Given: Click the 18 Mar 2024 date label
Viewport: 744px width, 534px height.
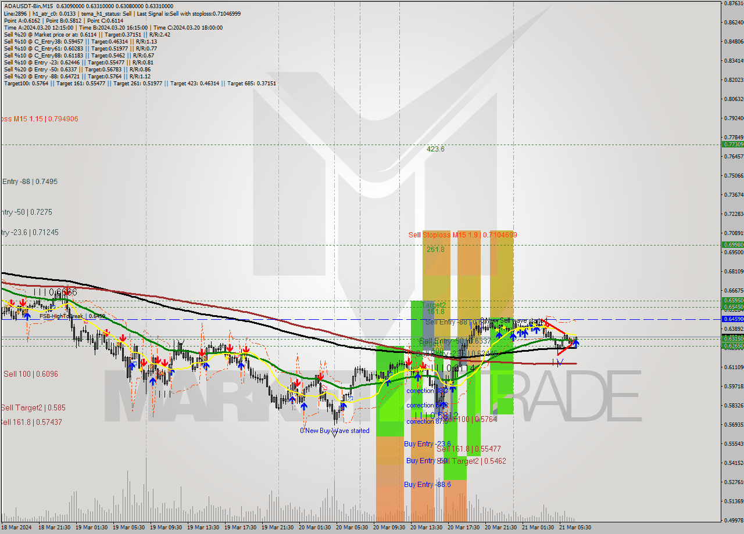Looking at the screenshot, I should pos(17,528).
